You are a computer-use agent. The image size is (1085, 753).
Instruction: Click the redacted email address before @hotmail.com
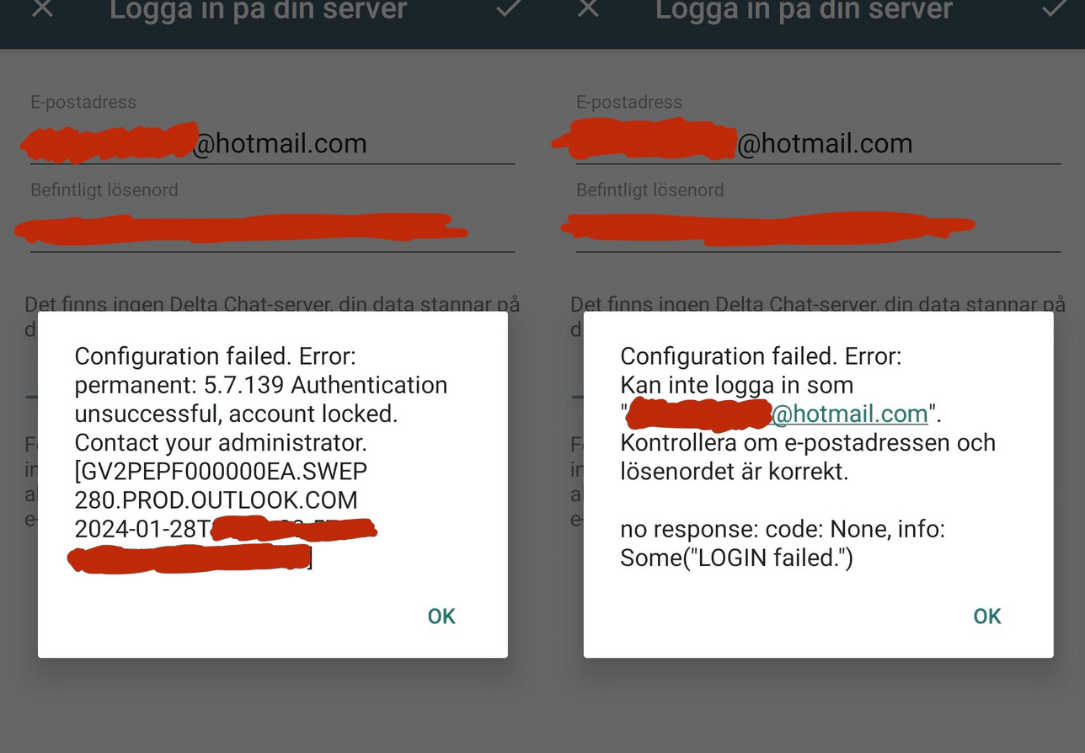tap(110, 143)
